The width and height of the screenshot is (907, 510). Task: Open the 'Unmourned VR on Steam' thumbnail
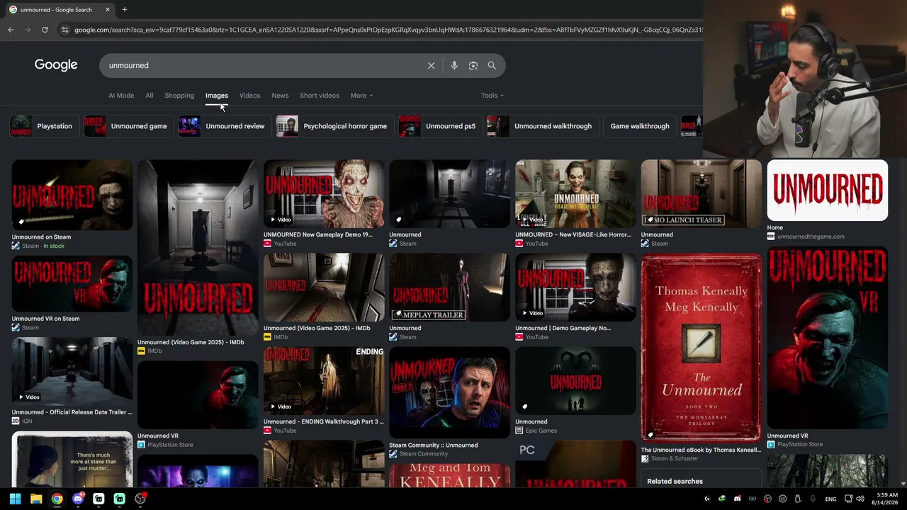pyautogui.click(x=72, y=283)
